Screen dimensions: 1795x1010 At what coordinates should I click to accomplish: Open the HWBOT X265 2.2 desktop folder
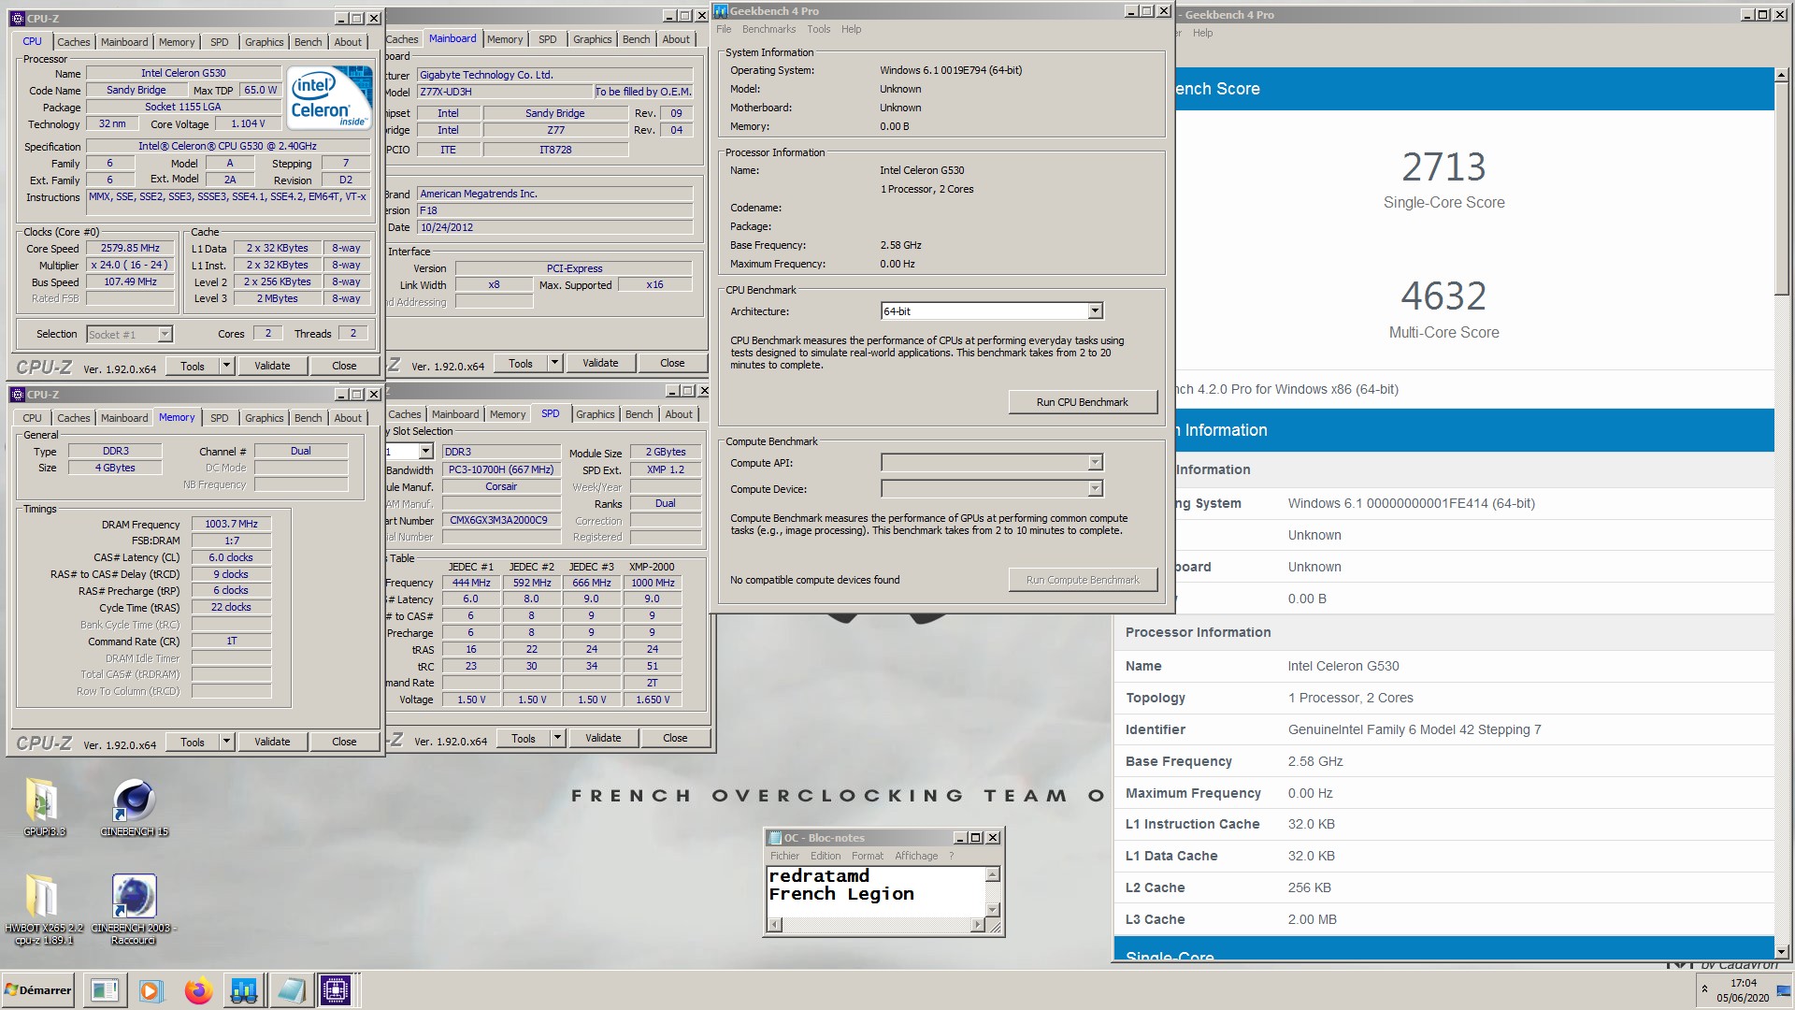[x=44, y=909]
